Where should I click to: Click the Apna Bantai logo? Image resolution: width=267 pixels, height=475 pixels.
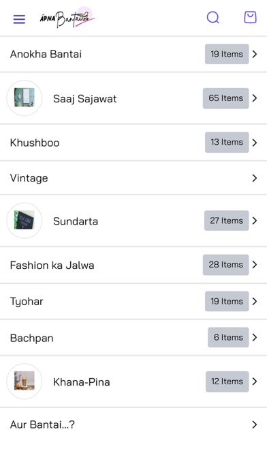coord(67,18)
